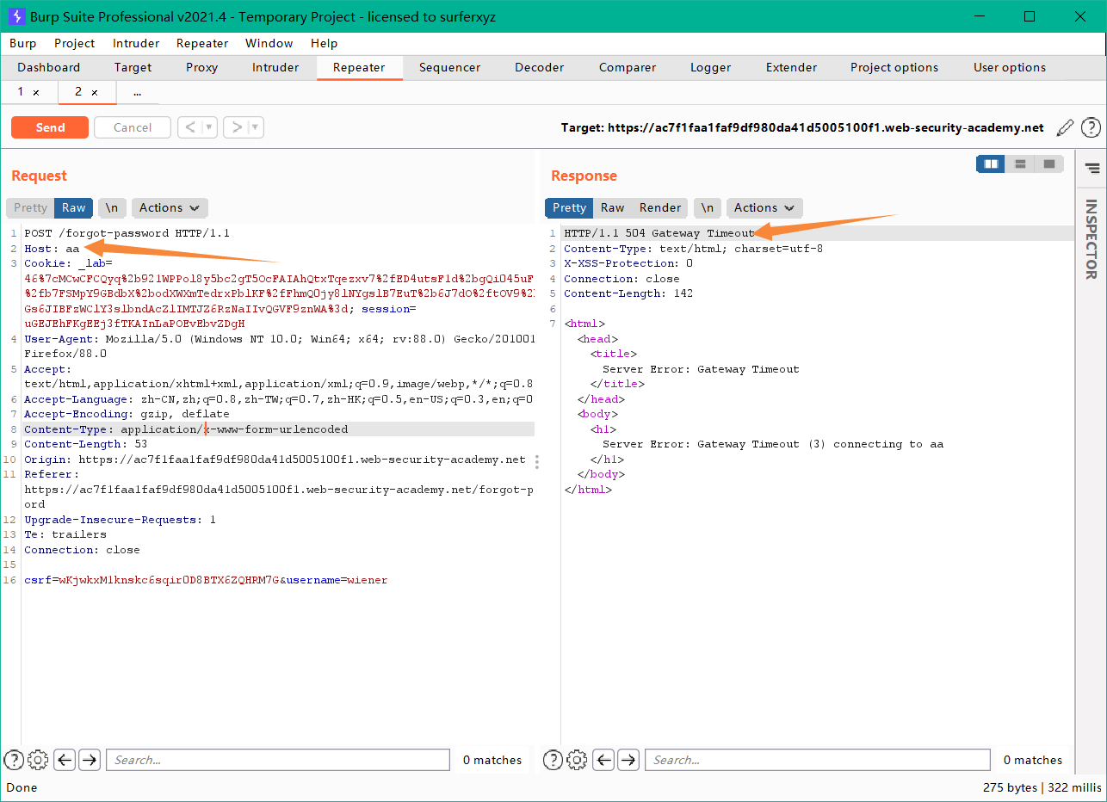The image size is (1107, 802).
Task: Open back history dropdown arrow
Action: click(209, 127)
